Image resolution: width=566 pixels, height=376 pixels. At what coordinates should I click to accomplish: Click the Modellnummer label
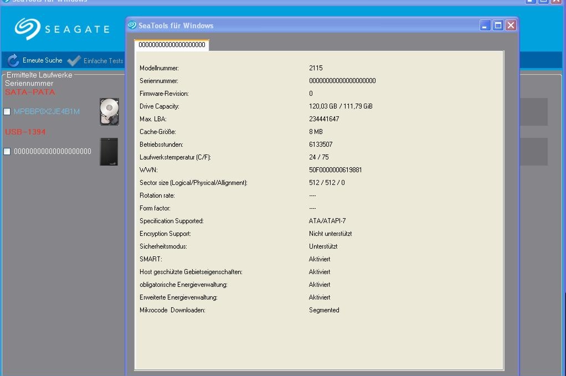click(159, 68)
